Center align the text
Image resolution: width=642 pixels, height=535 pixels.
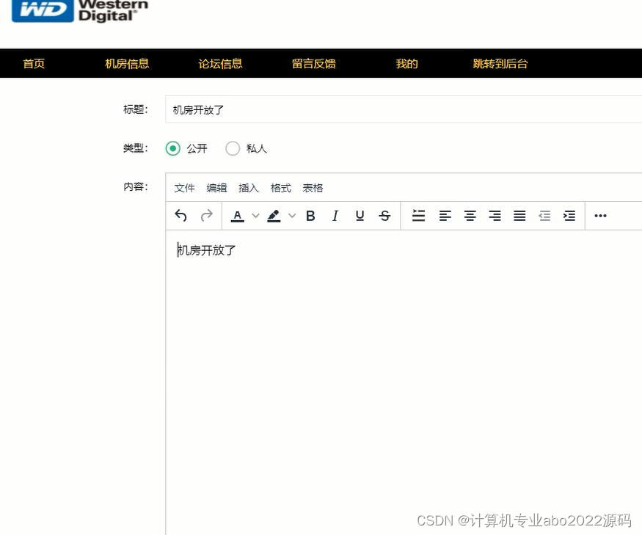click(470, 216)
